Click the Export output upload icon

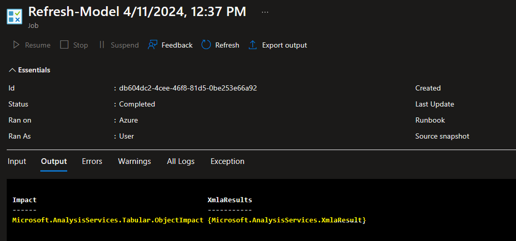[252, 45]
